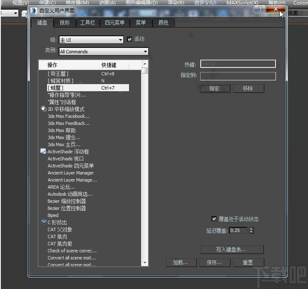Toggle 覆盖处于活动状态 checkbox

coord(214,219)
